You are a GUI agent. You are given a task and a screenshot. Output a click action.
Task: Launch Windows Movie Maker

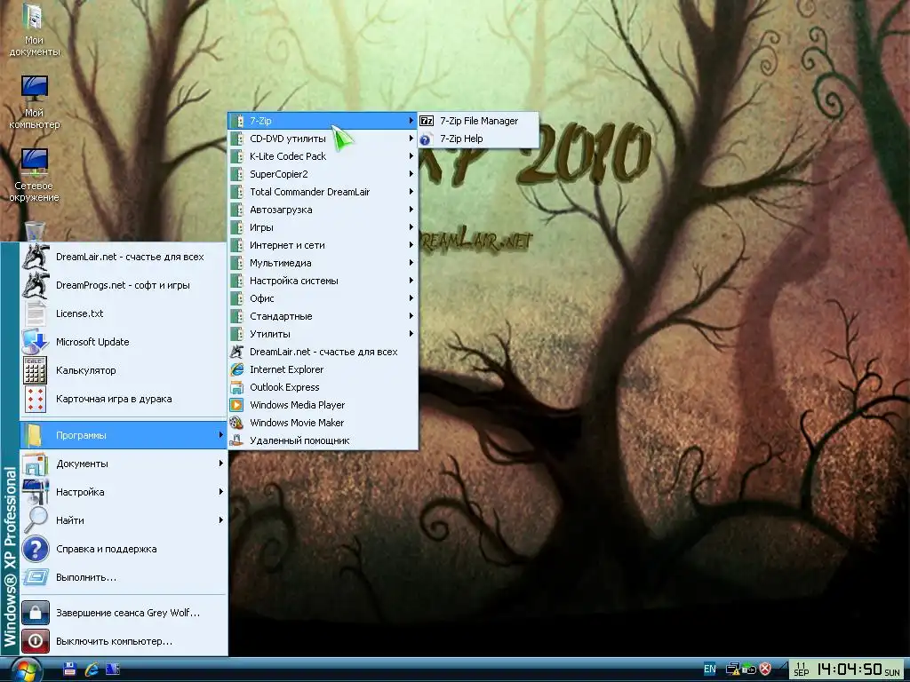coord(323,423)
